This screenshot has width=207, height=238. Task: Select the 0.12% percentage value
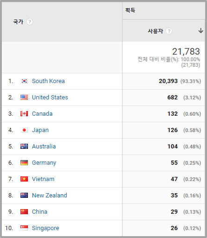click(192, 228)
